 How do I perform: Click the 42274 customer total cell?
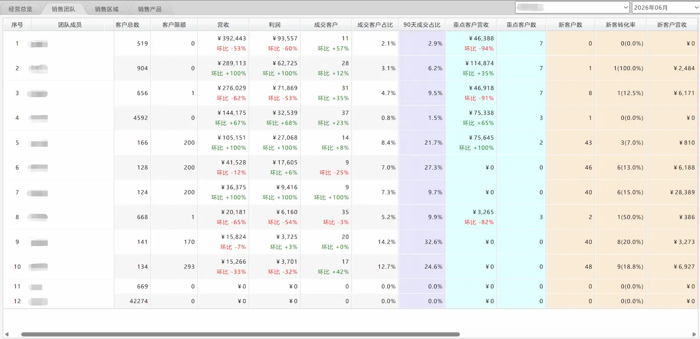coord(139,301)
